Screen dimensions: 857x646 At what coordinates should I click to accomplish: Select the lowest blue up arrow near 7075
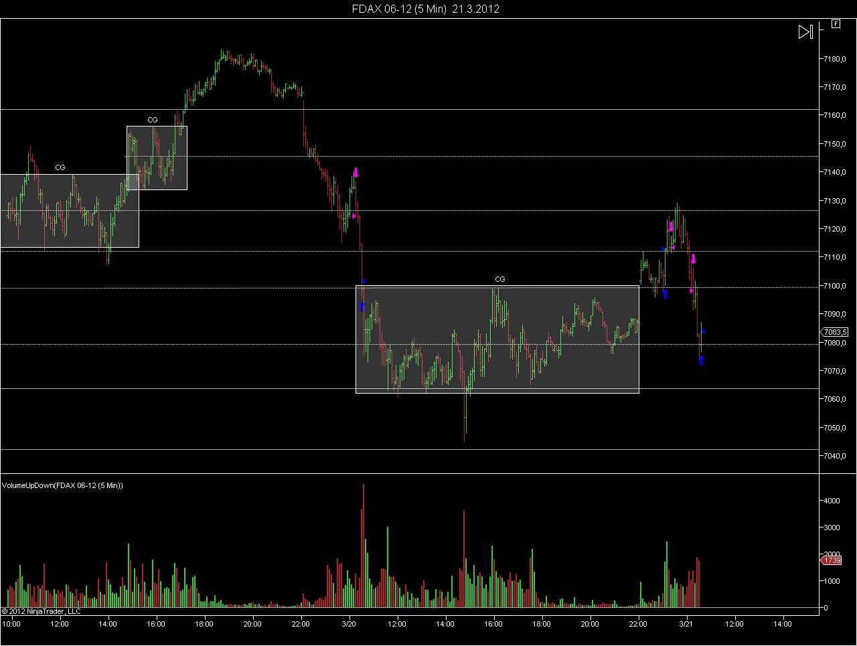[701, 360]
